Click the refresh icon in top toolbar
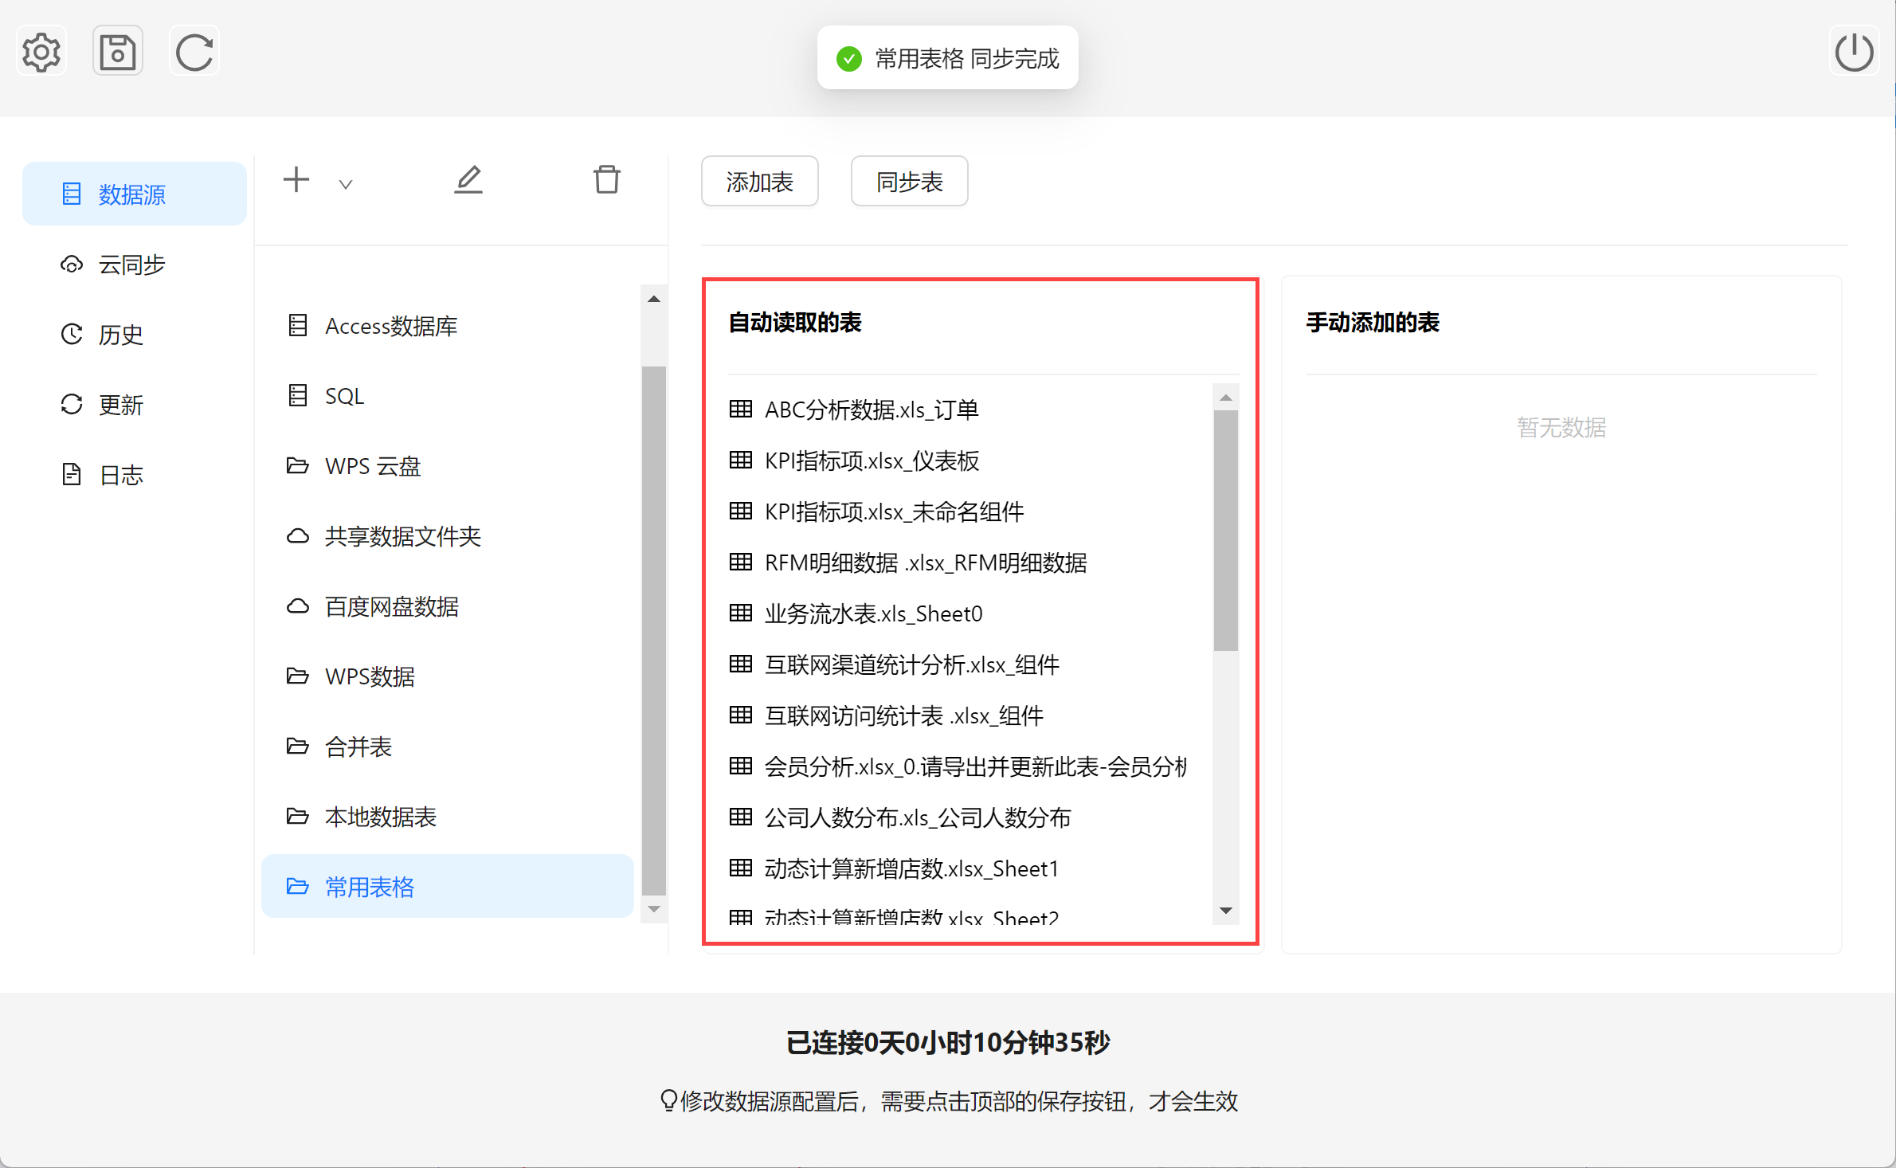 point(194,53)
